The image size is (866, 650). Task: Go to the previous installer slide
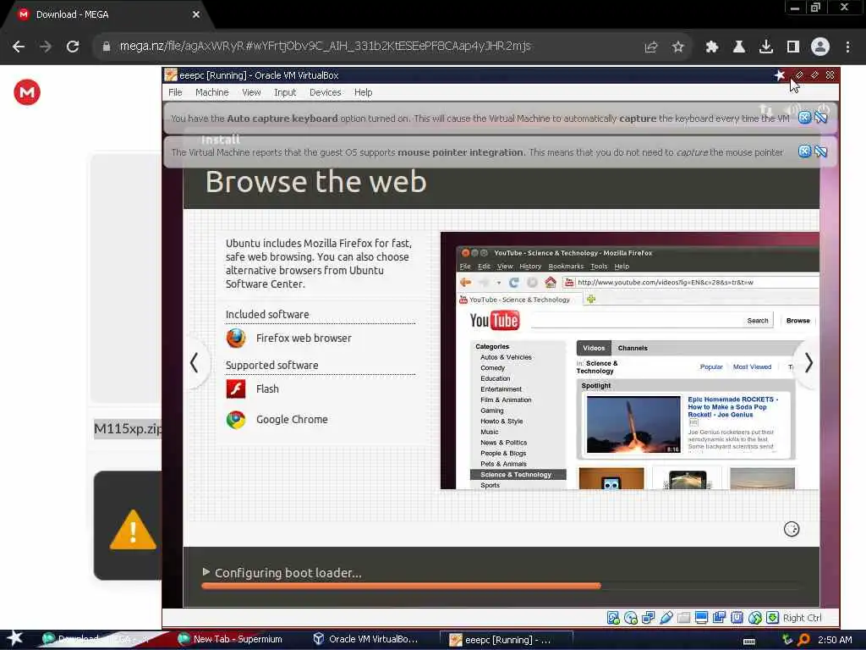point(194,363)
